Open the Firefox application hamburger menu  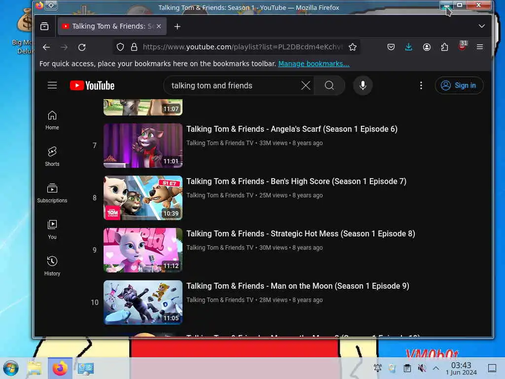tap(479, 47)
